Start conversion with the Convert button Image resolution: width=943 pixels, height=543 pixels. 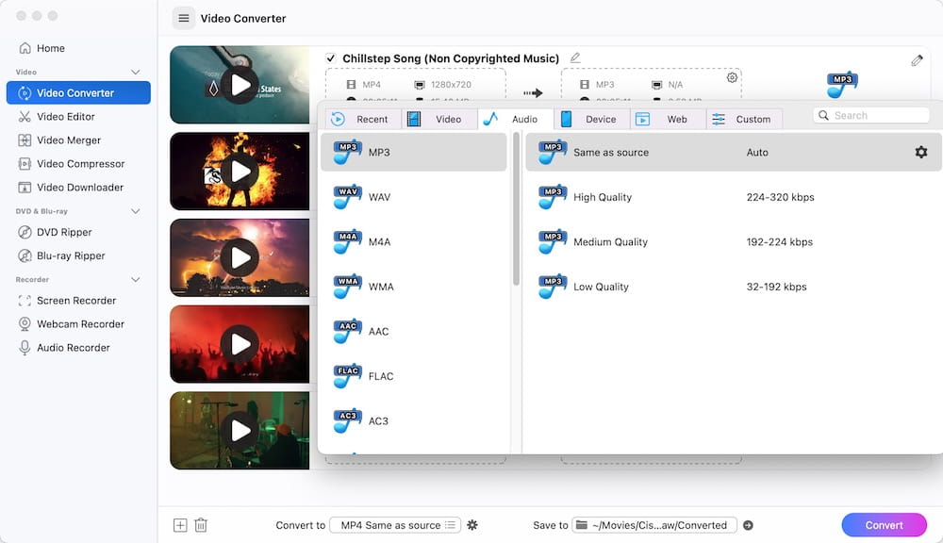[885, 525]
